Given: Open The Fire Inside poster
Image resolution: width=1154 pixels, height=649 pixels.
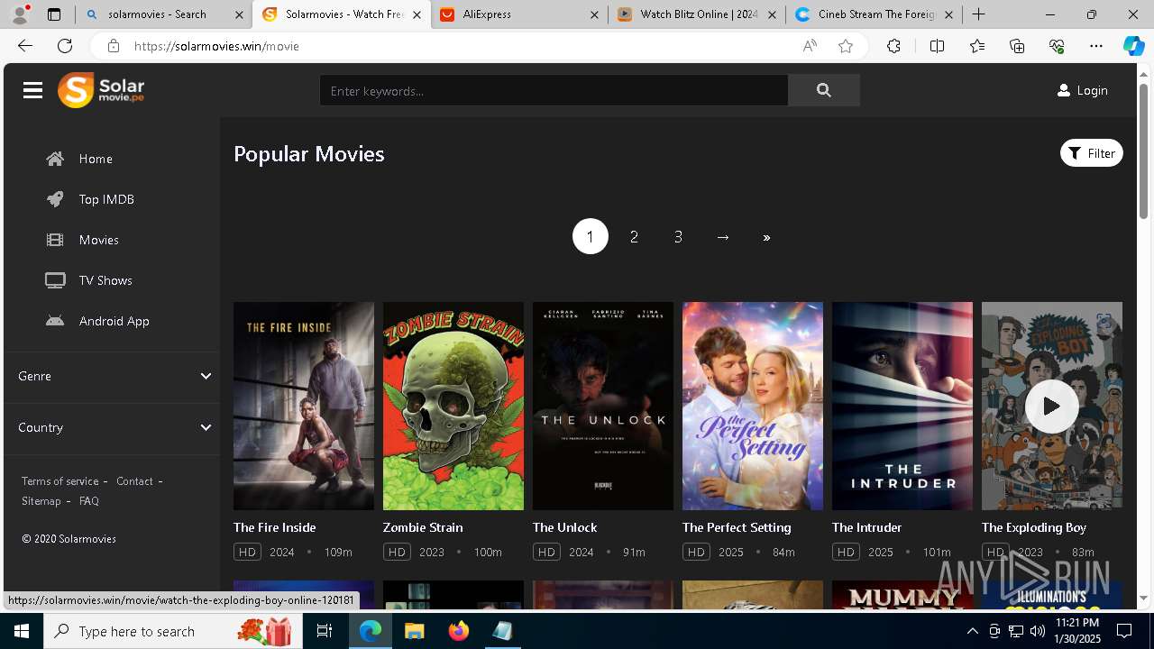Looking at the screenshot, I should [304, 406].
